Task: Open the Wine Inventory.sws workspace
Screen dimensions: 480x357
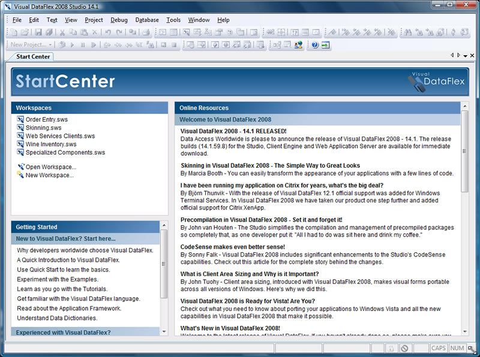Action: point(51,144)
